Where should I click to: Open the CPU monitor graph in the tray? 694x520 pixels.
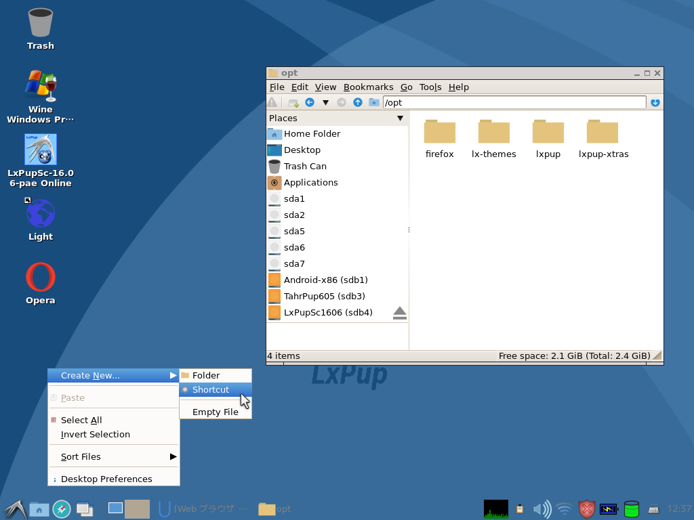click(496, 508)
